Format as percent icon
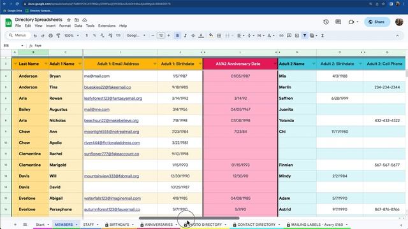This screenshot has width=408, height=229. [x=94, y=36]
